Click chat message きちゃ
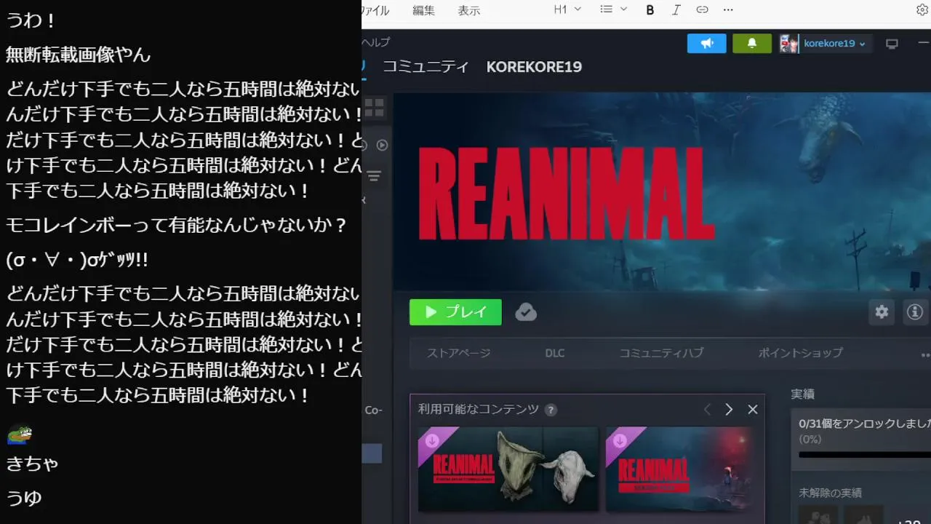The image size is (931, 524). tap(33, 463)
